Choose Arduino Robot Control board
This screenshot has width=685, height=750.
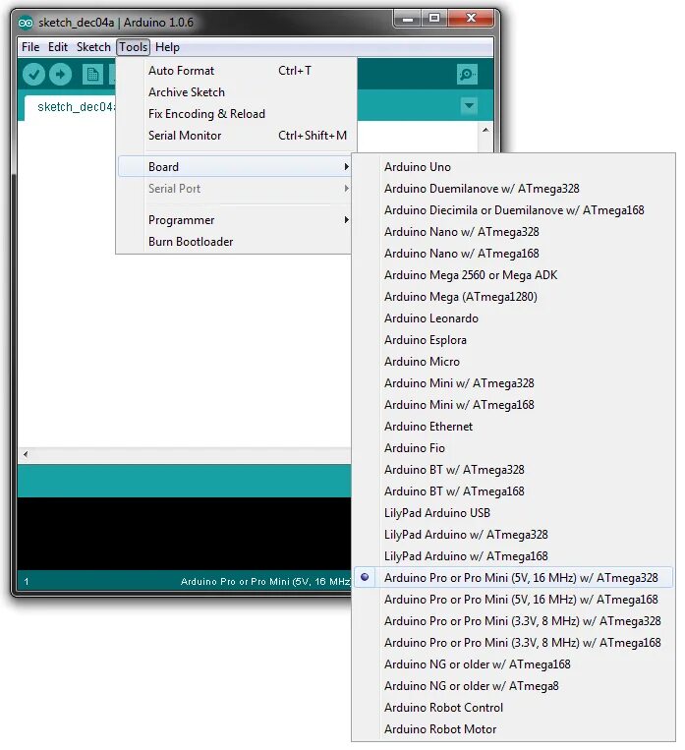(513, 708)
